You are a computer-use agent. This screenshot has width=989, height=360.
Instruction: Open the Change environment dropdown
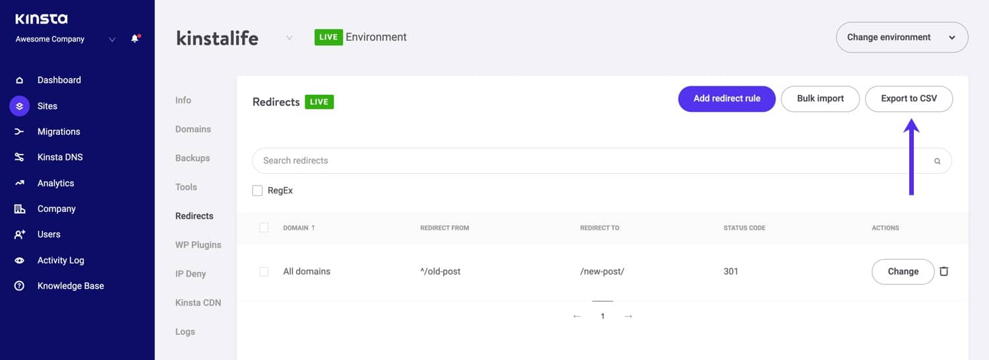[901, 38]
